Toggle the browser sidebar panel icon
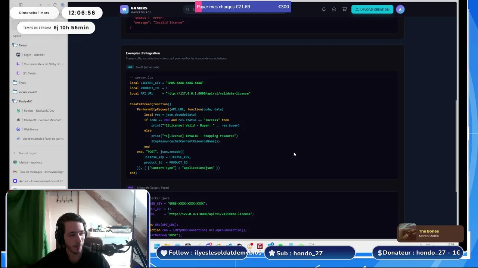Viewport: 478px width, 268px height. point(21,5)
